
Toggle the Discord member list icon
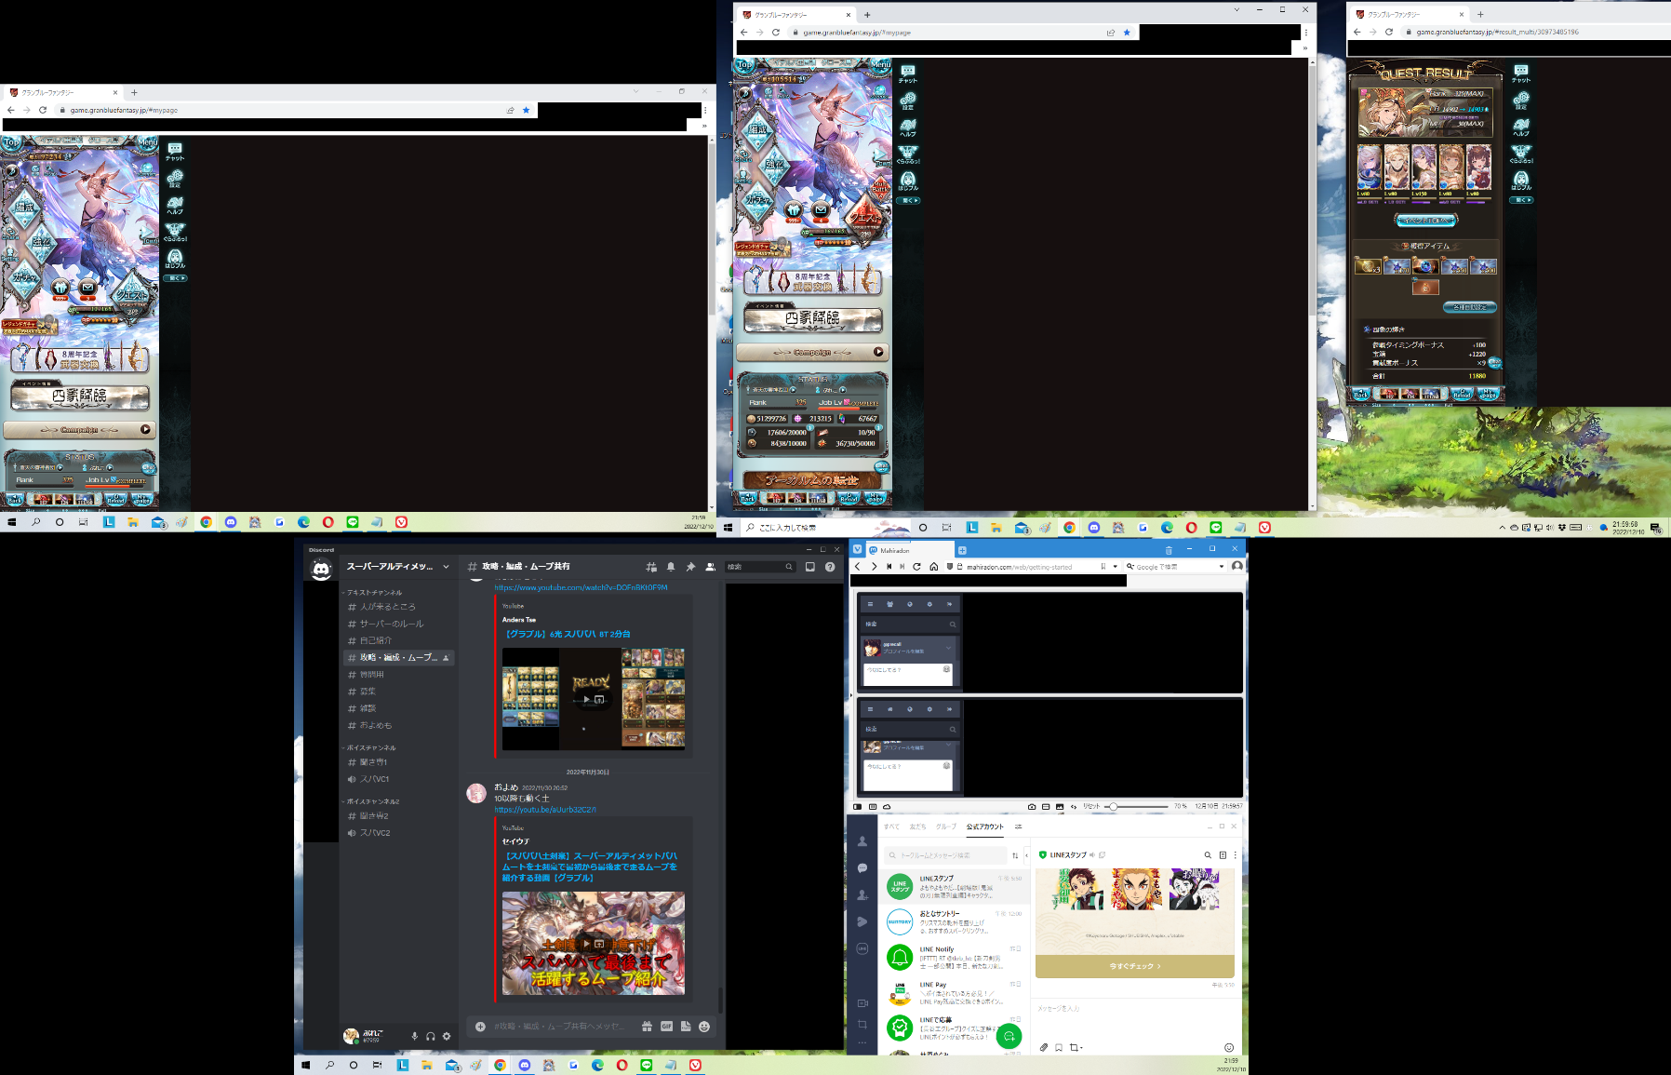click(x=710, y=567)
